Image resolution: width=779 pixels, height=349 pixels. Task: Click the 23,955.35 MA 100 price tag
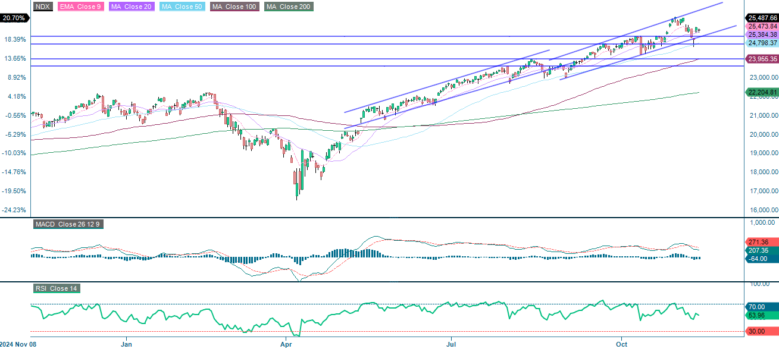[x=762, y=59]
